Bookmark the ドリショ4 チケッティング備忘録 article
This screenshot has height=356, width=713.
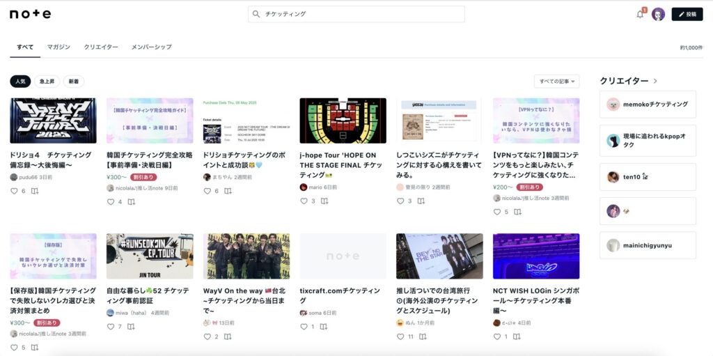[35, 191]
